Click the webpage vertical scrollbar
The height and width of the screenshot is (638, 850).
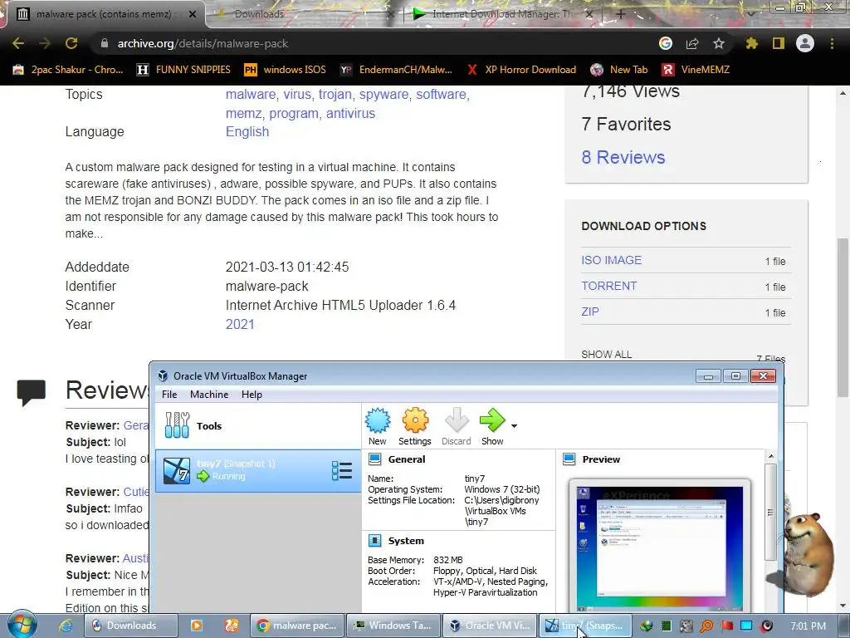843,317
